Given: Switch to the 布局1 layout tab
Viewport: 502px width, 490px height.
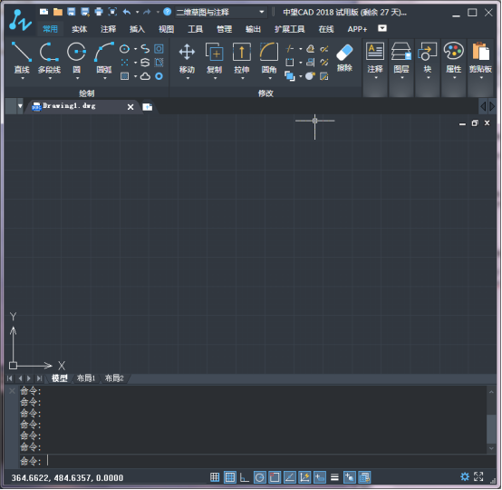Looking at the screenshot, I should tap(86, 378).
